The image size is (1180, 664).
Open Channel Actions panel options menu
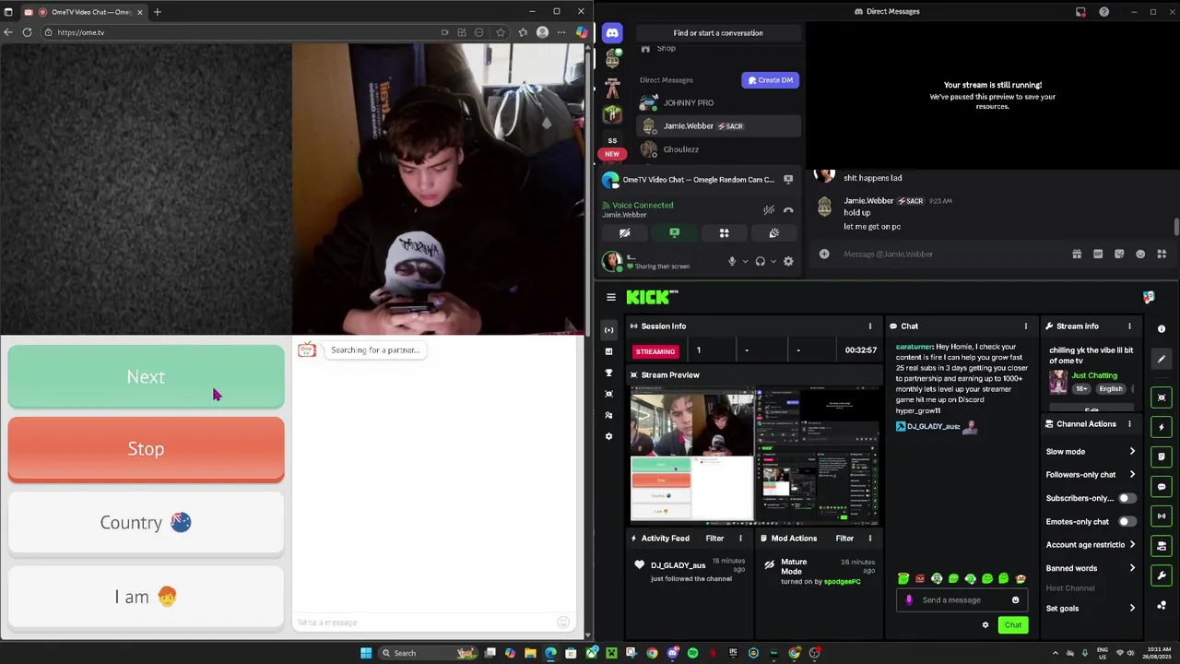pyautogui.click(x=1129, y=424)
